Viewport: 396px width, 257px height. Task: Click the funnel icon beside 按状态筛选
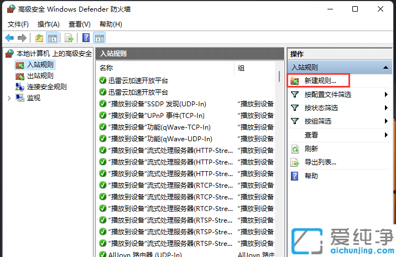pos(295,108)
